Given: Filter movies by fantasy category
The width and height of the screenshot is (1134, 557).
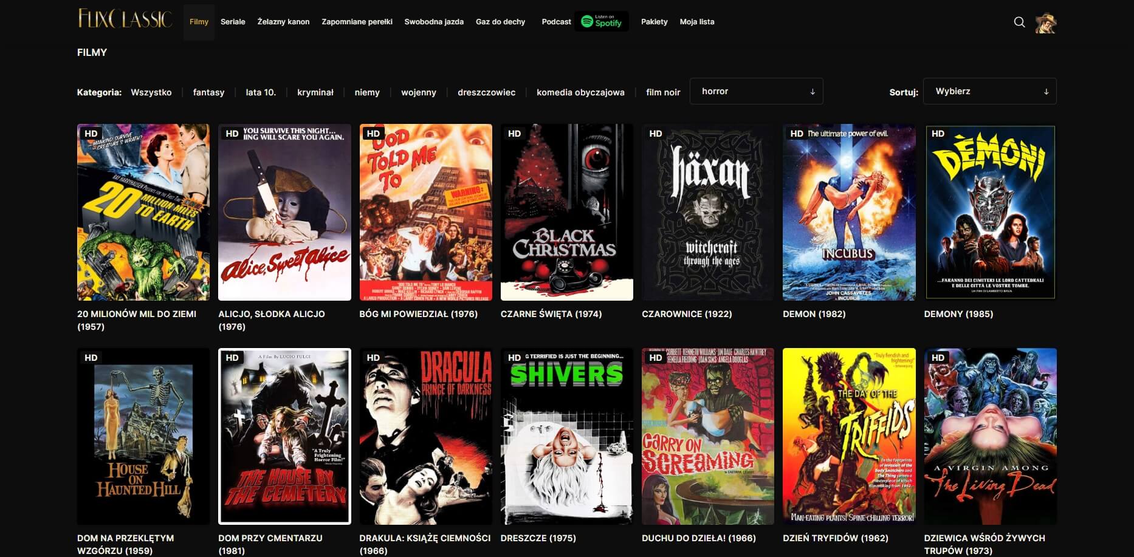Looking at the screenshot, I should click(208, 92).
